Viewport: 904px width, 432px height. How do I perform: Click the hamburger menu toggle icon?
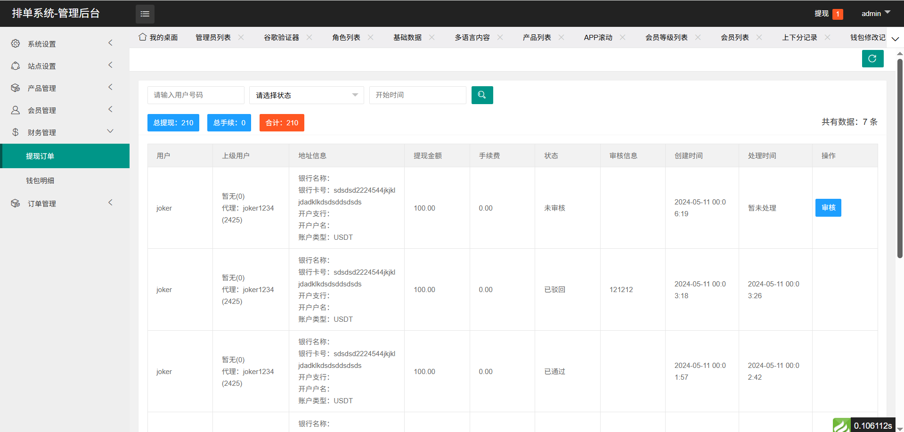click(145, 14)
